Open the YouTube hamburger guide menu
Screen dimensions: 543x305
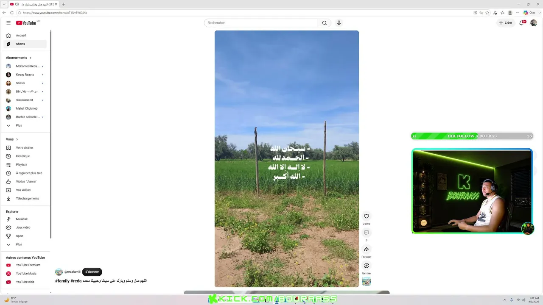tap(8, 23)
